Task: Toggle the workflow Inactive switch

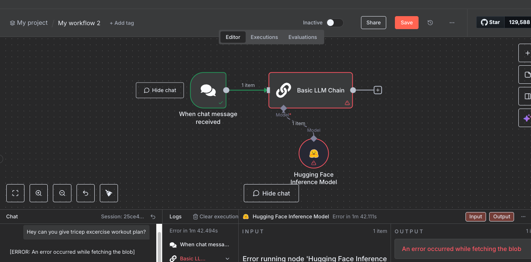Action: (334, 23)
